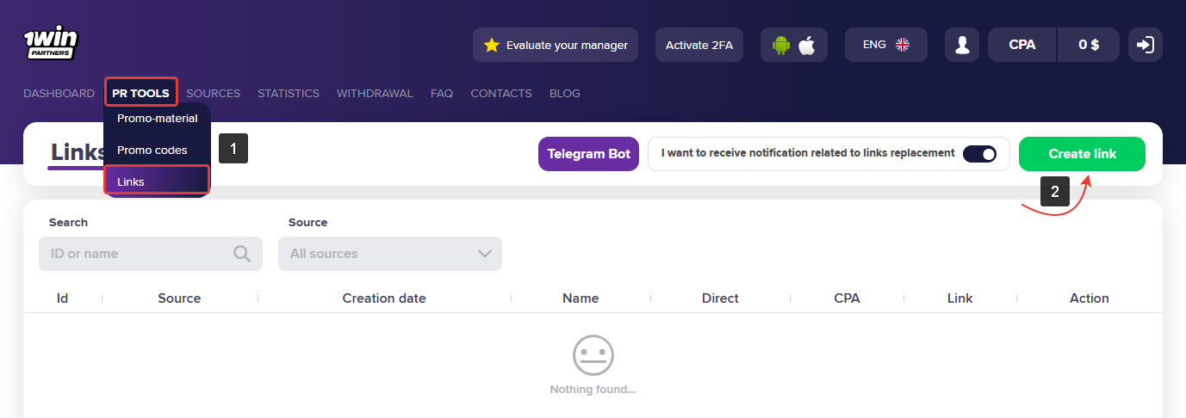Viewport: 1186px width, 418px height.
Task: Choose Promo codes in the menu
Action: point(152,151)
